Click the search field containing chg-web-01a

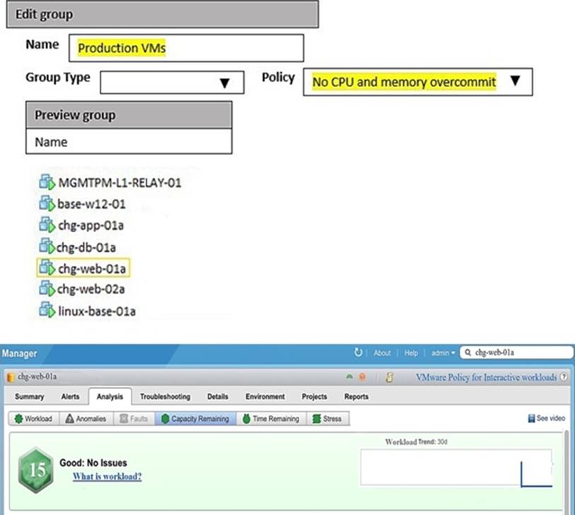click(516, 352)
